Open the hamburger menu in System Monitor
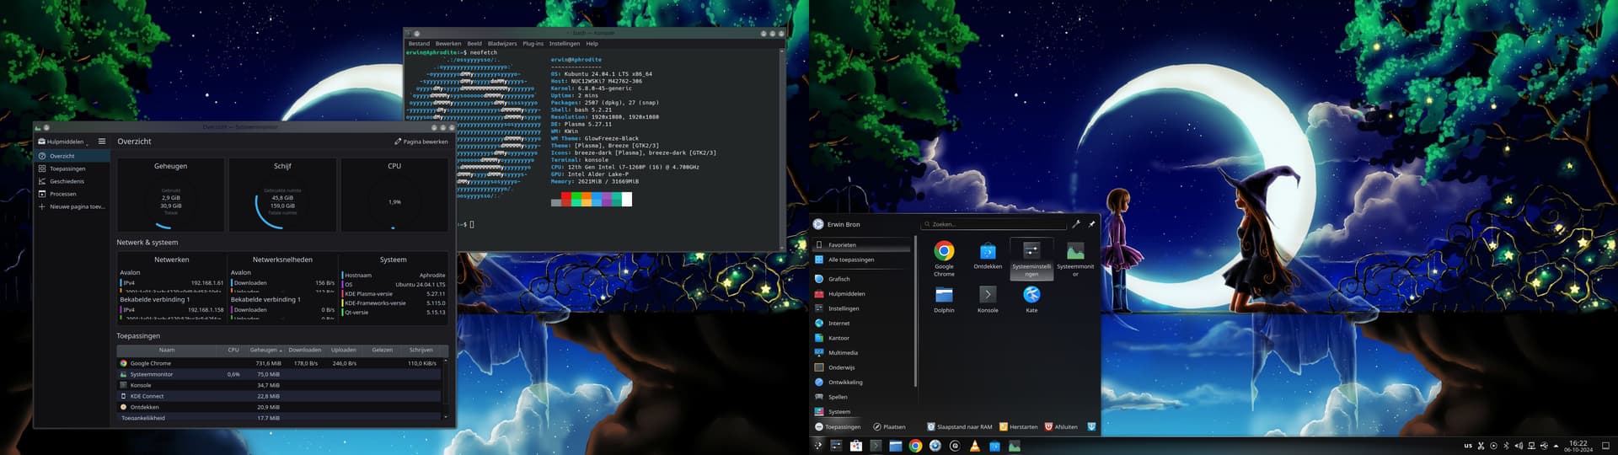 pos(102,142)
